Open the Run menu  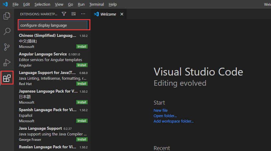coord(81,4)
